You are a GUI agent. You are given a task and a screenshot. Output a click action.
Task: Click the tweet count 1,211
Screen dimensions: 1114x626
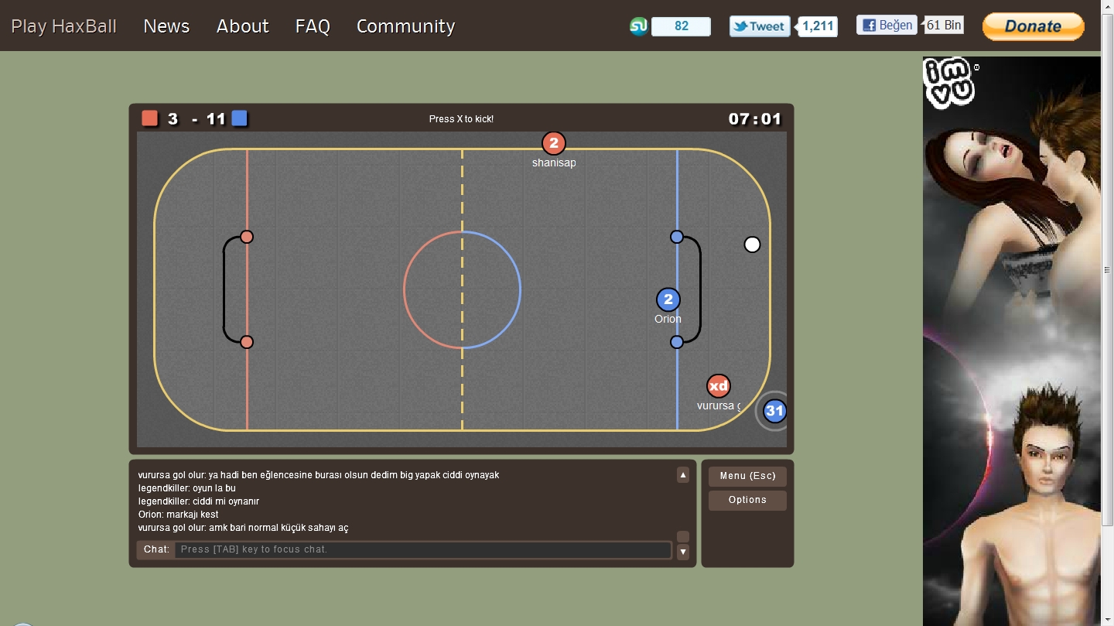[x=818, y=26]
